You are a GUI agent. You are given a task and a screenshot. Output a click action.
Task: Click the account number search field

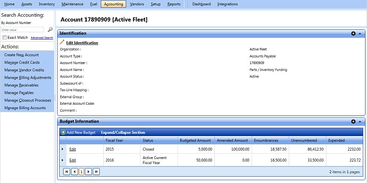click(x=23, y=30)
